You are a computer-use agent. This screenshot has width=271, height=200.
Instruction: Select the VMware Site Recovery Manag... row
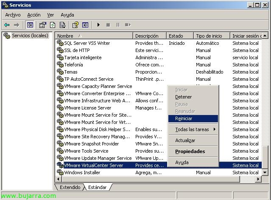click(159, 137)
